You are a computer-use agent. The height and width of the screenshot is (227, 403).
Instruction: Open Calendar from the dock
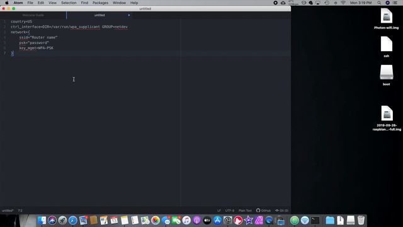click(x=114, y=221)
